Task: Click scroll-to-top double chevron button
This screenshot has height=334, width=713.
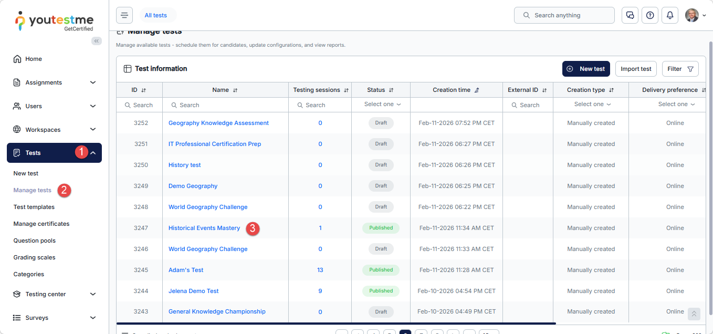Action: [694, 314]
